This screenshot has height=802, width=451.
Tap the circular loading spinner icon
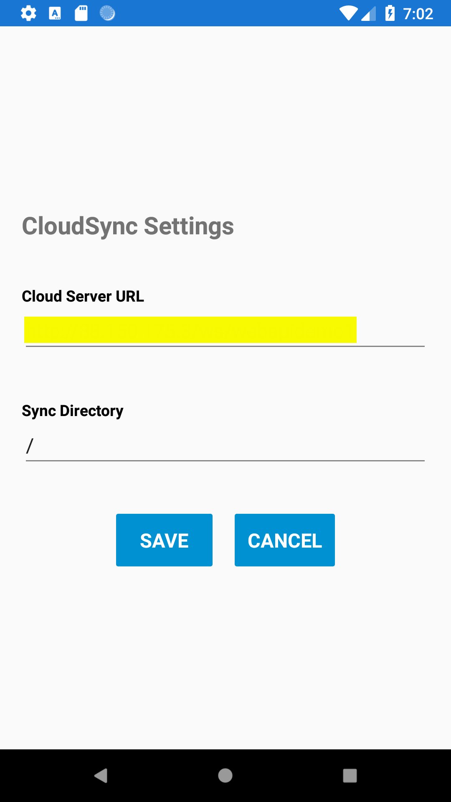pyautogui.click(x=107, y=13)
